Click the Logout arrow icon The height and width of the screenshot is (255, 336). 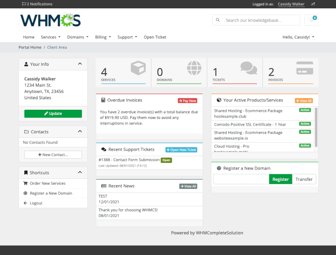pyautogui.click(x=25, y=203)
